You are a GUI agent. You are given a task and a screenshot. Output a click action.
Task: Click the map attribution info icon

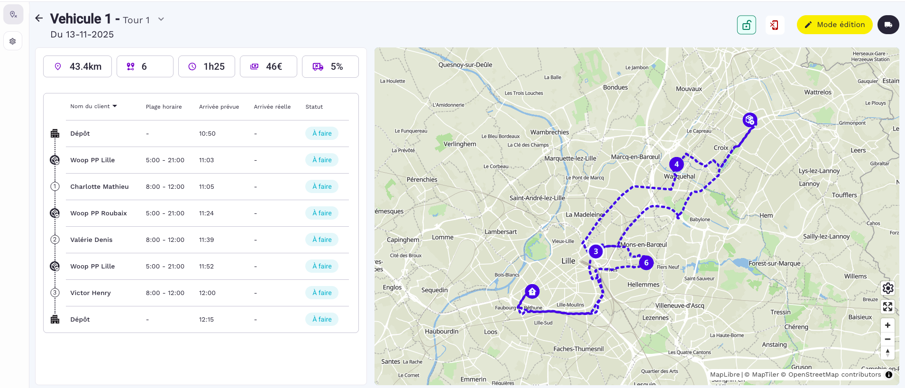(x=889, y=375)
